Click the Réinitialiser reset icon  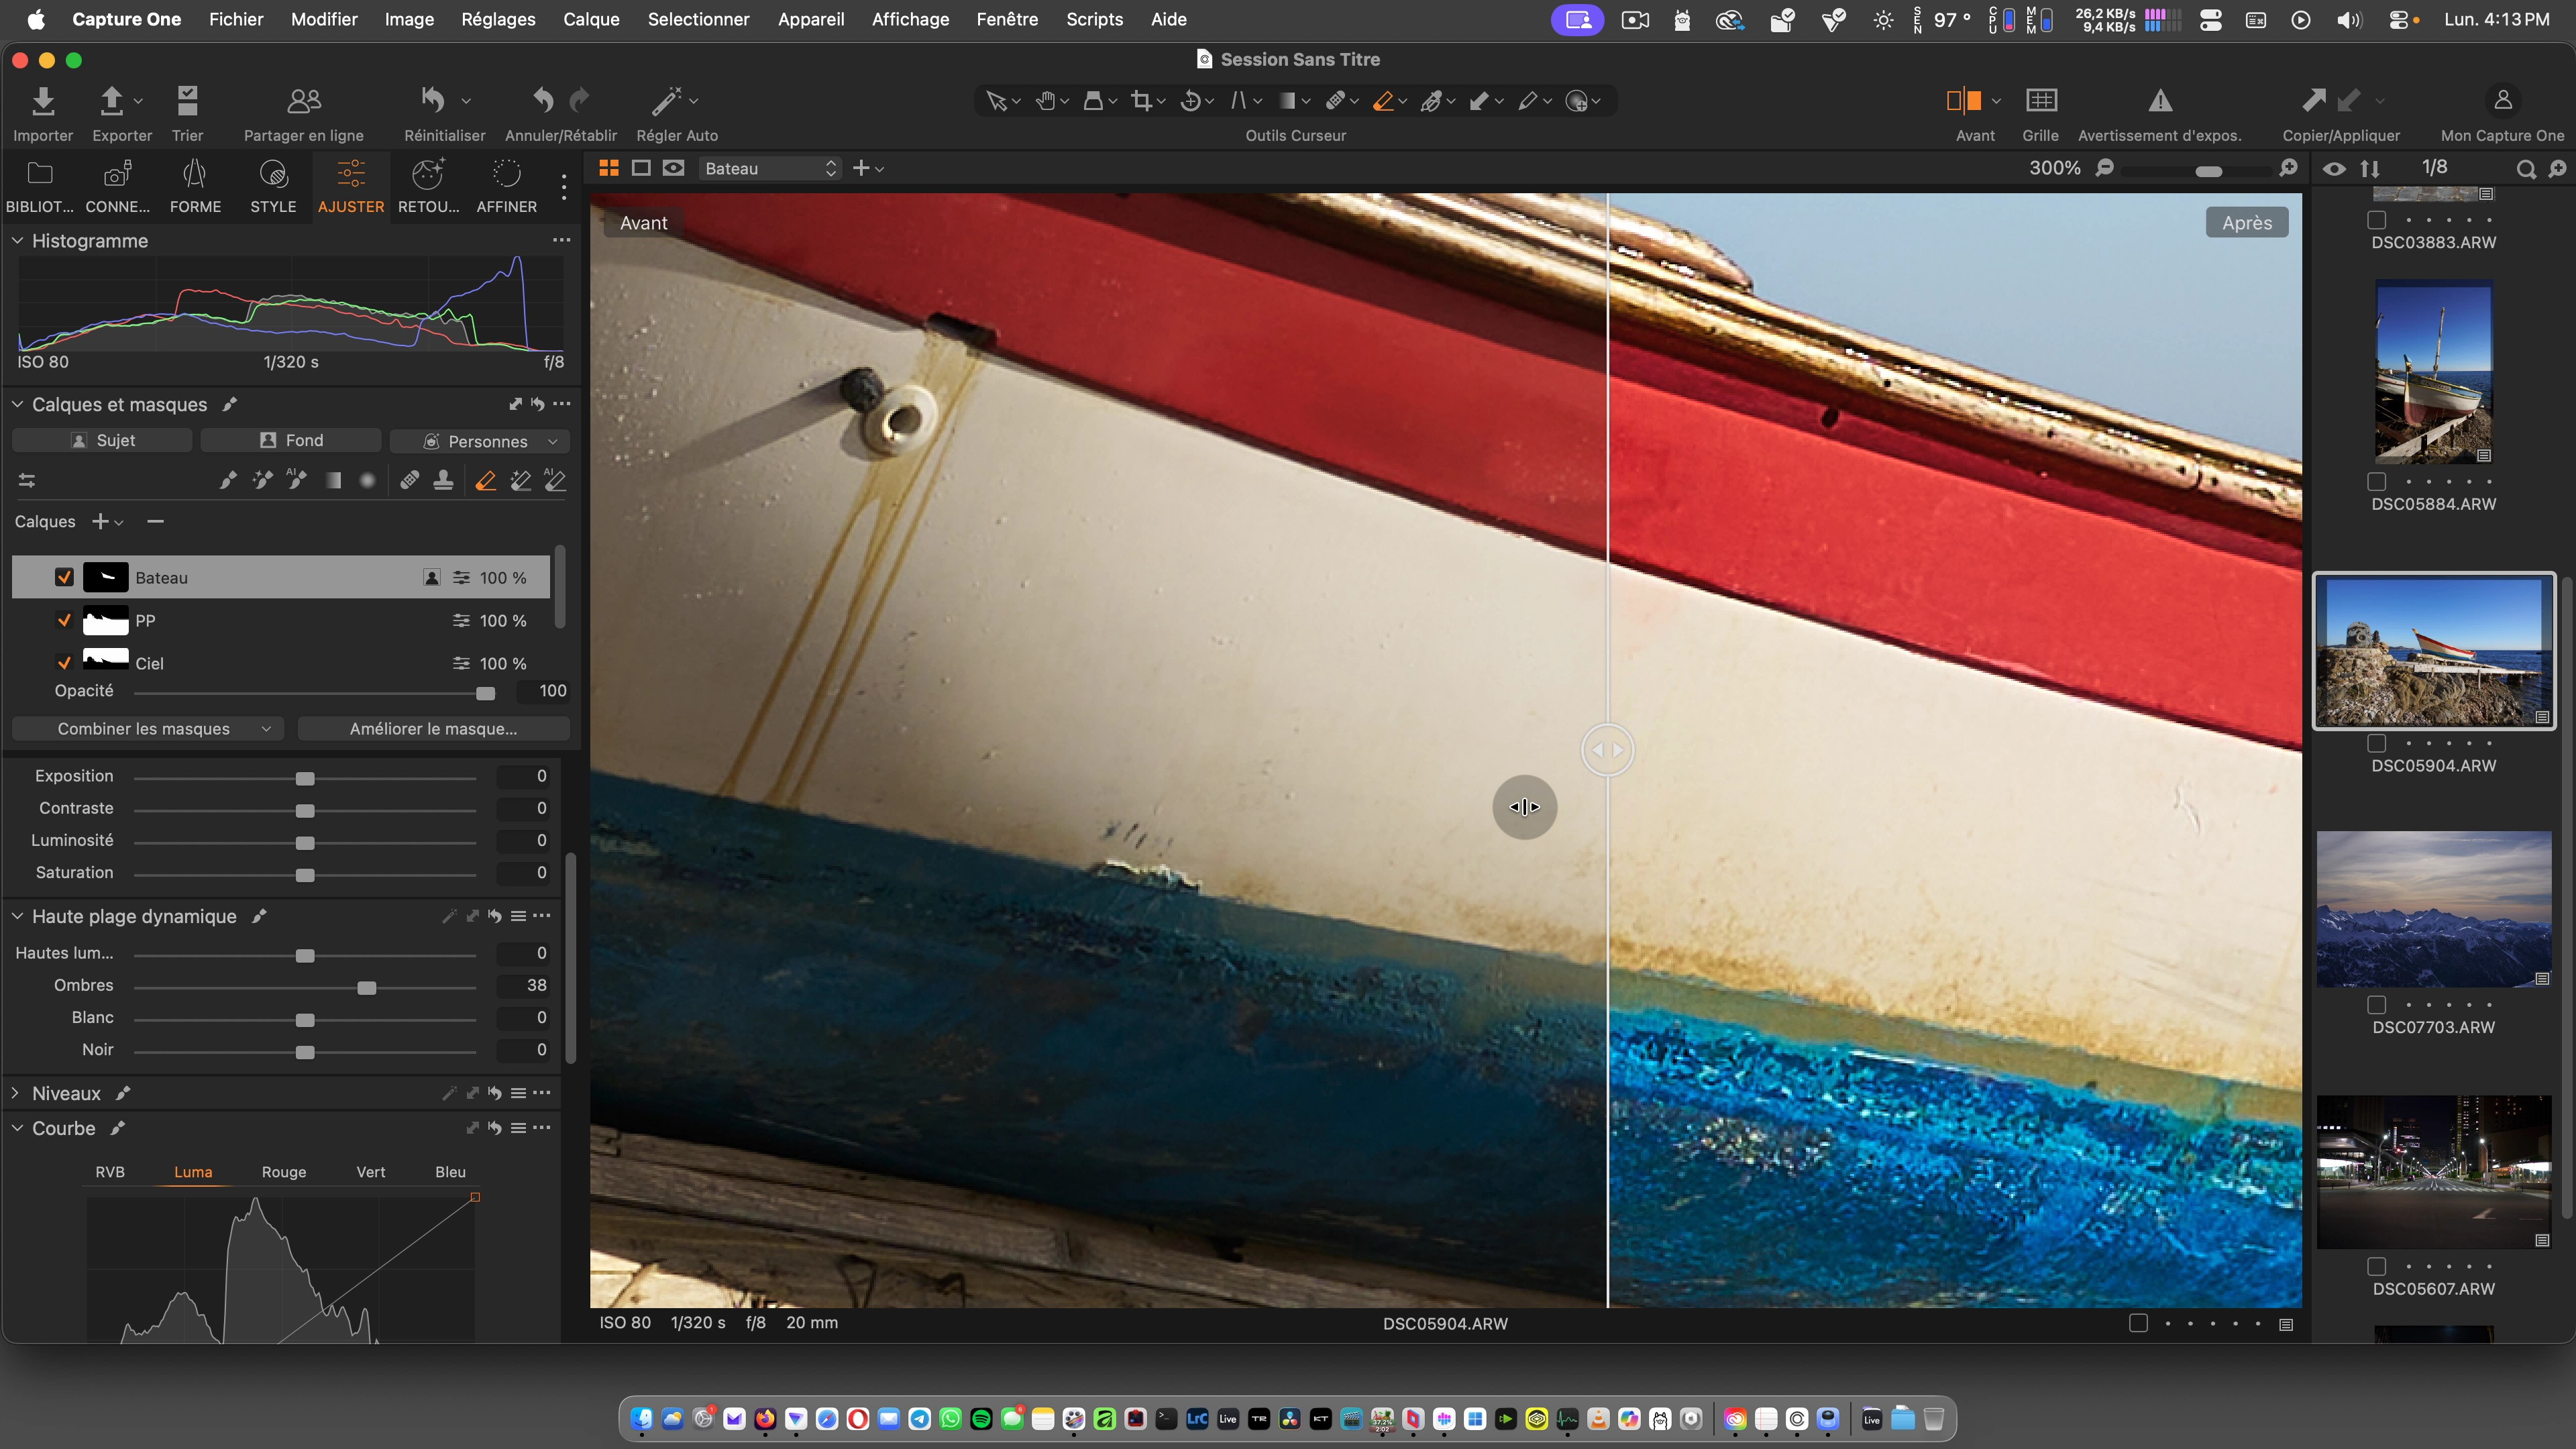tap(433, 101)
